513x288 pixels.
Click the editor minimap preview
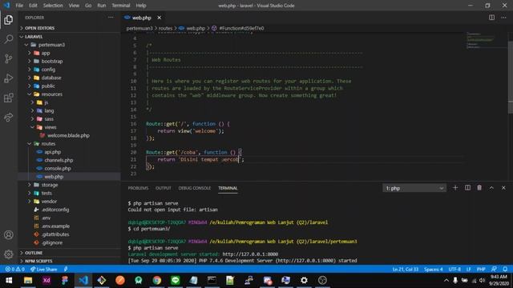487,41
